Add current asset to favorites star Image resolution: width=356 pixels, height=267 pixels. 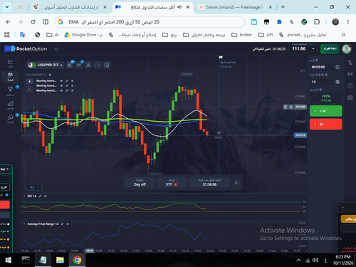pyautogui.click(x=56, y=49)
